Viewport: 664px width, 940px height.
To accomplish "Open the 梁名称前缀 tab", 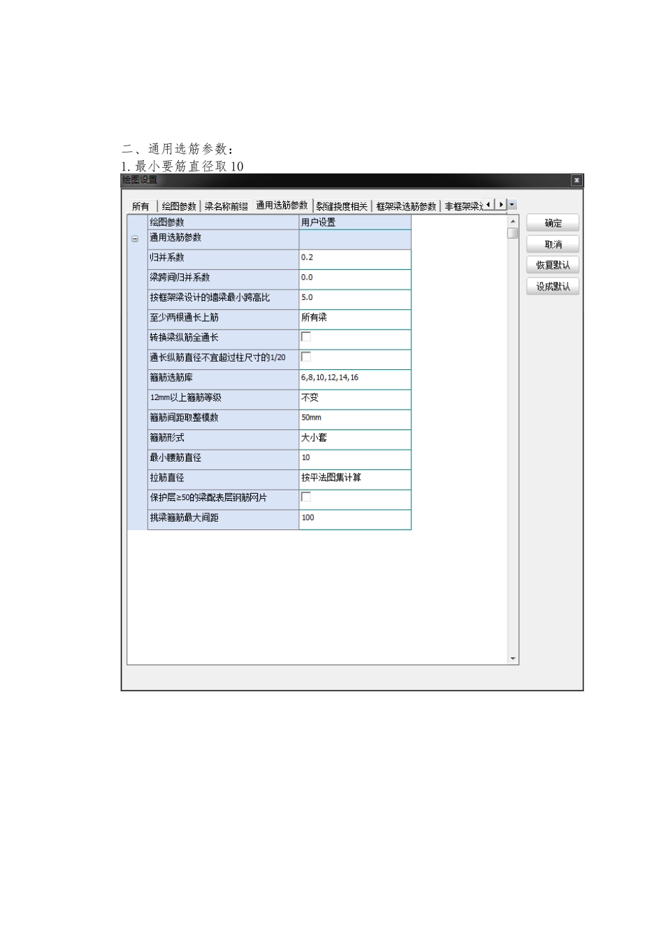I will pyautogui.click(x=226, y=206).
